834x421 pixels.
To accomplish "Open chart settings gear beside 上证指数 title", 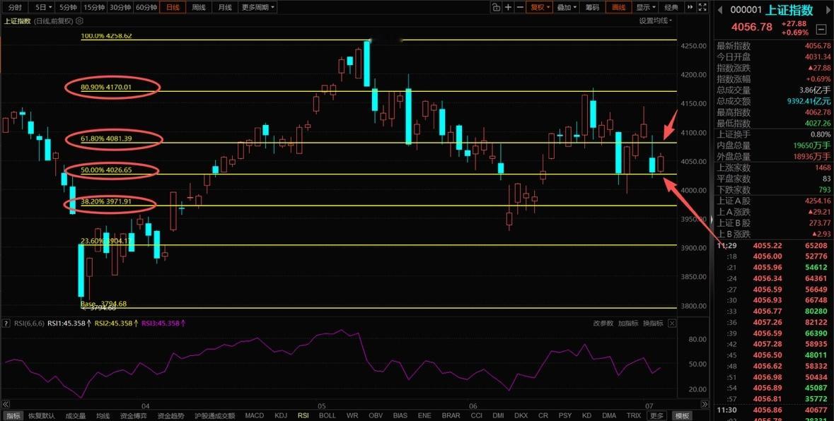I will (80, 20).
